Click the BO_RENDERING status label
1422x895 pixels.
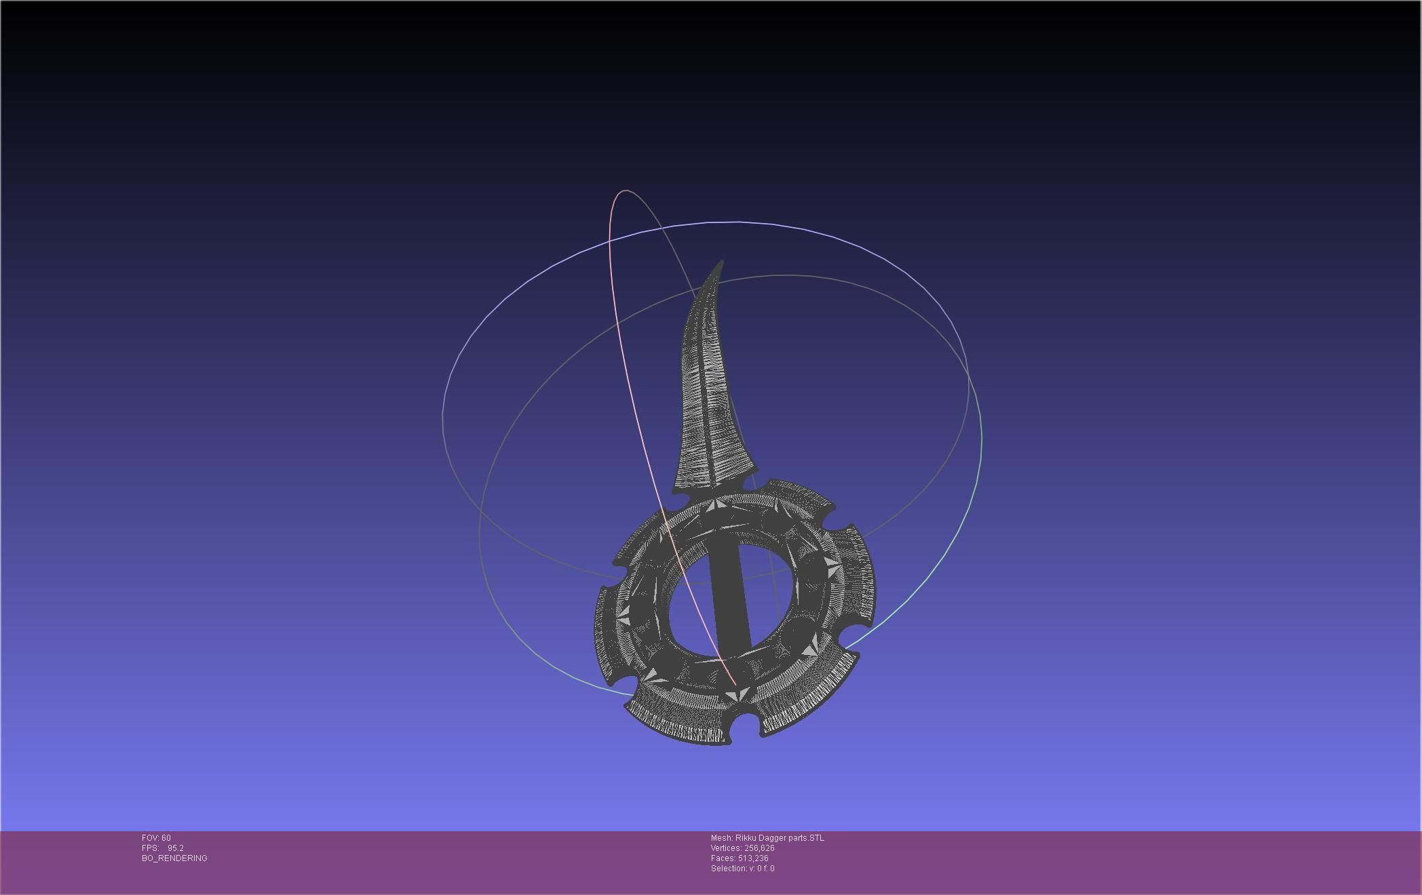174,858
